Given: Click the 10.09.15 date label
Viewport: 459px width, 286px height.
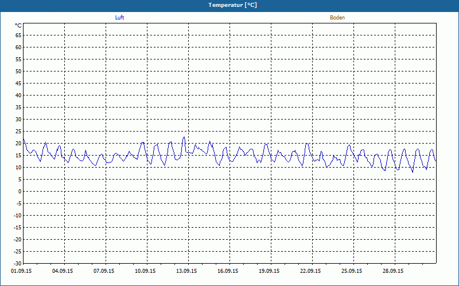Looking at the screenshot, I should point(145,271).
